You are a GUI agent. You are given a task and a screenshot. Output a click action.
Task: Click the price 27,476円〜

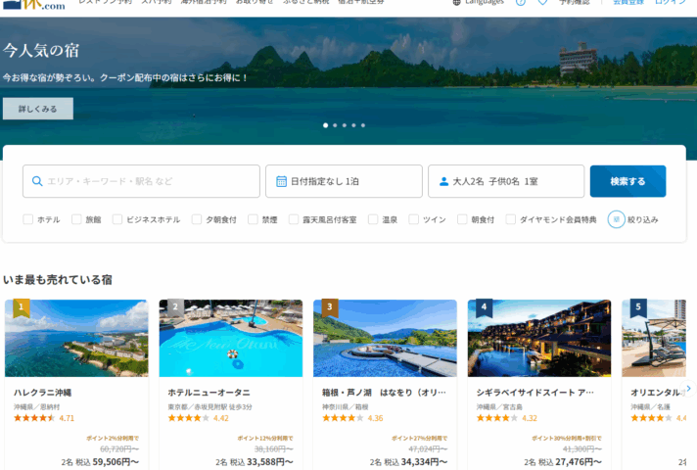click(579, 462)
